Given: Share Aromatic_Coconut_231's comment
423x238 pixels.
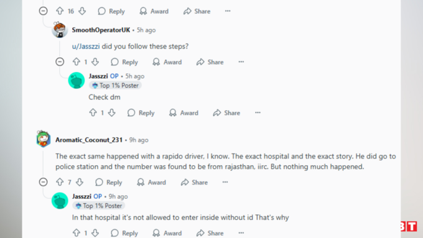Looking at the screenshot, I should point(194,182).
